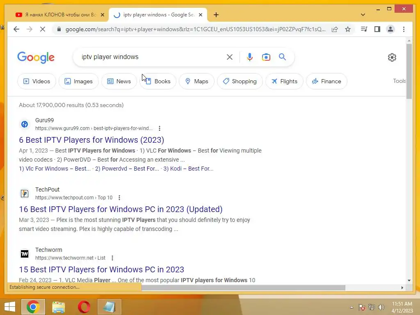Click the forward navigation arrow

coord(30,29)
